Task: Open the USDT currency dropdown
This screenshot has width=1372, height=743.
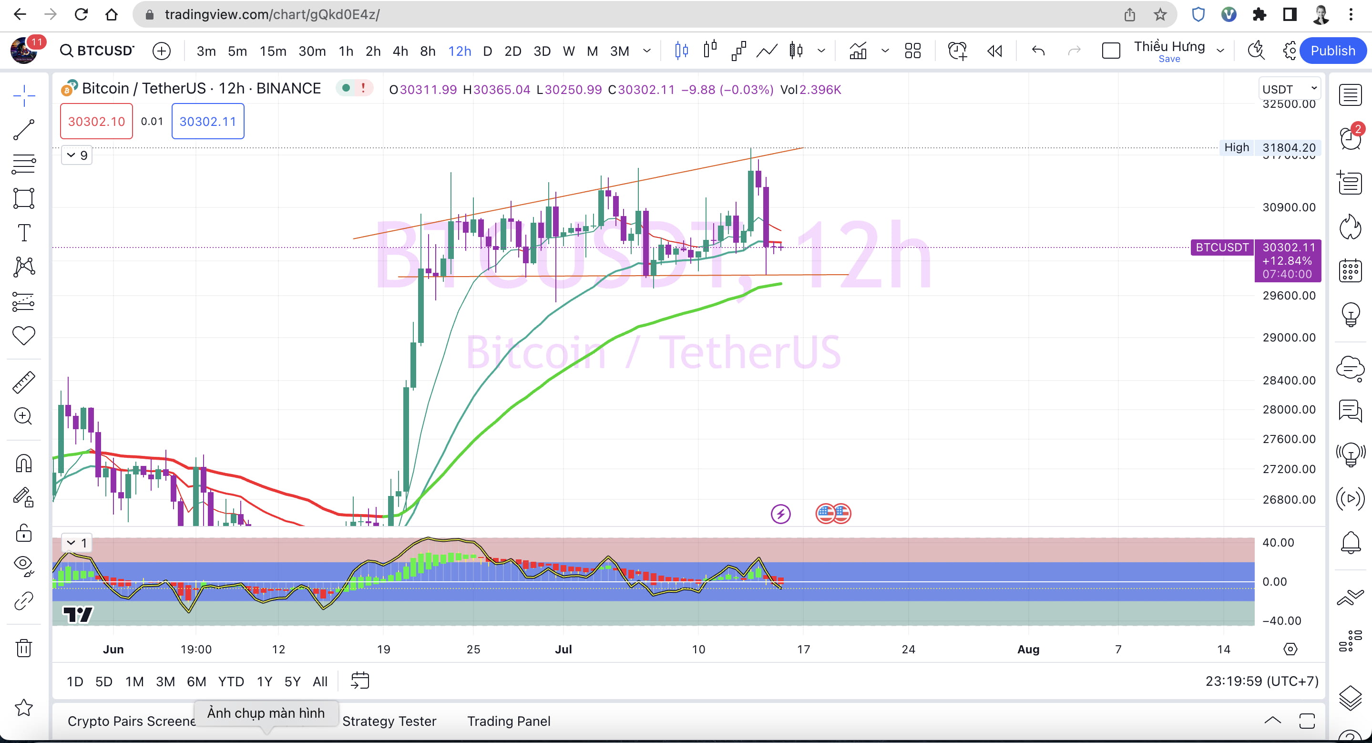Action: [x=1290, y=89]
